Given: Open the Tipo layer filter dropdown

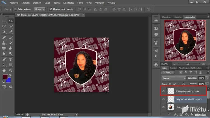Looking at the screenshot, I should coord(168,72).
